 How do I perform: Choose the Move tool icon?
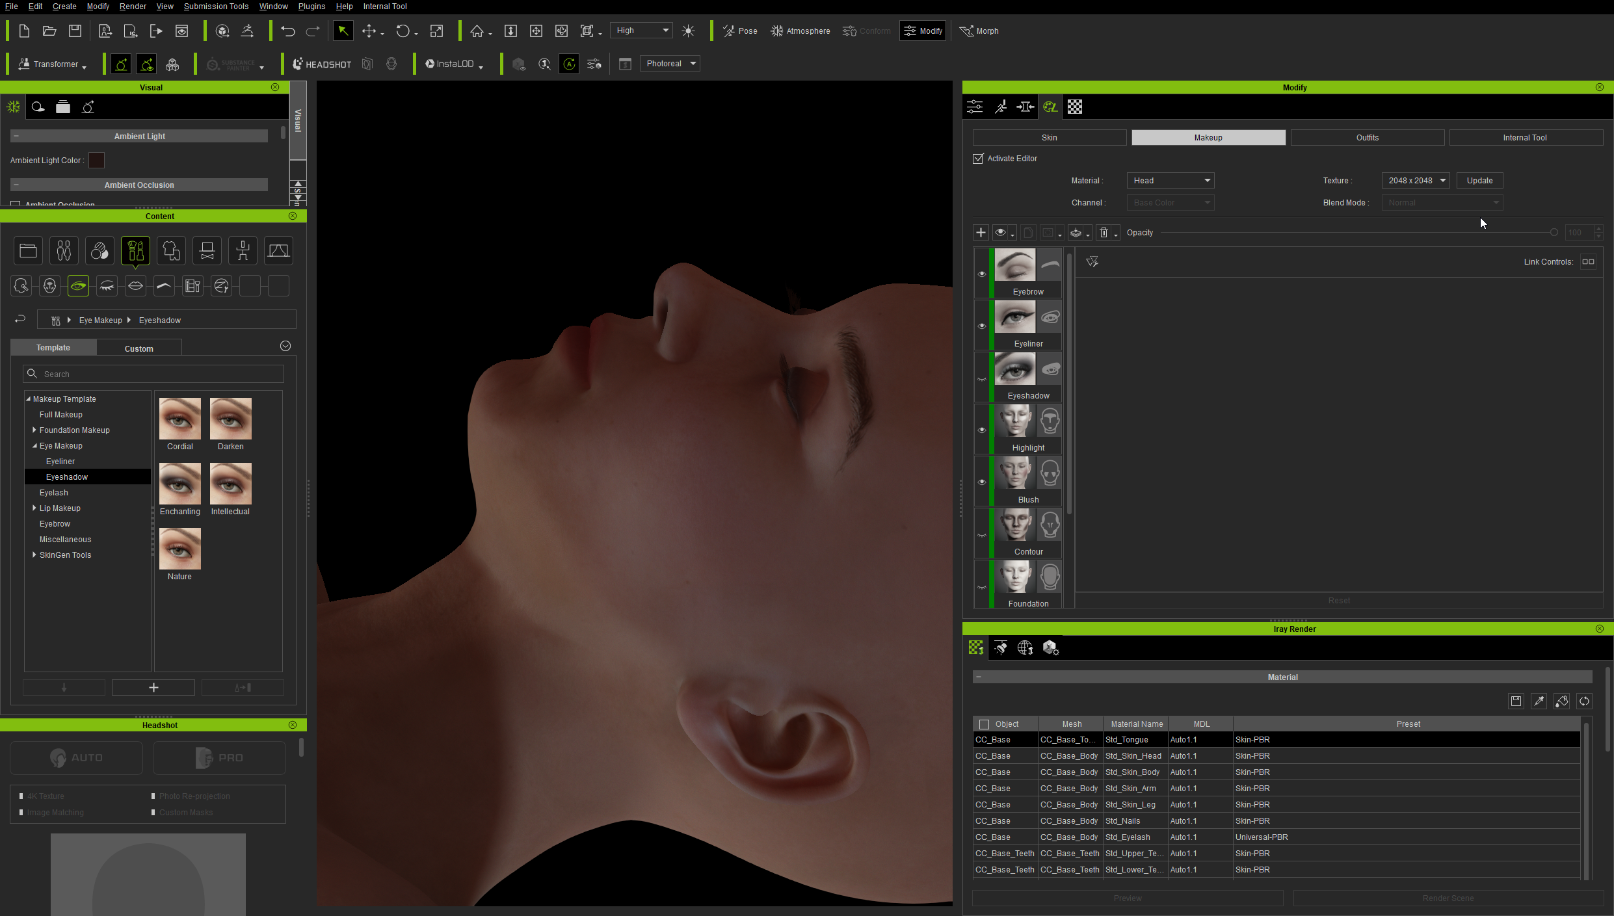pos(369,31)
